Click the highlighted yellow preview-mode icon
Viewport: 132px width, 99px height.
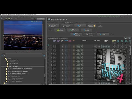tap(9, 19)
